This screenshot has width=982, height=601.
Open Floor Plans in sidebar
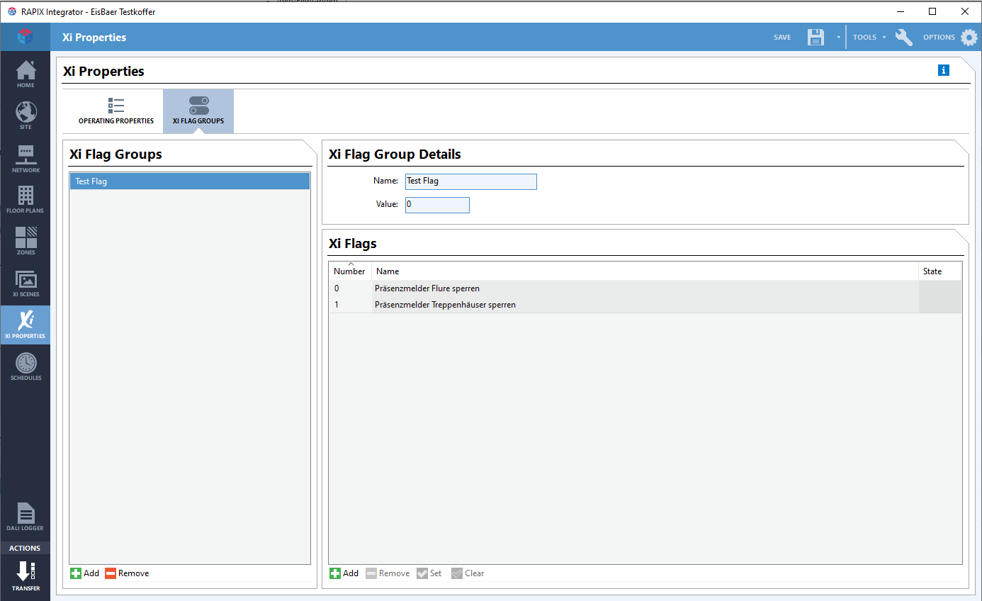coord(26,200)
